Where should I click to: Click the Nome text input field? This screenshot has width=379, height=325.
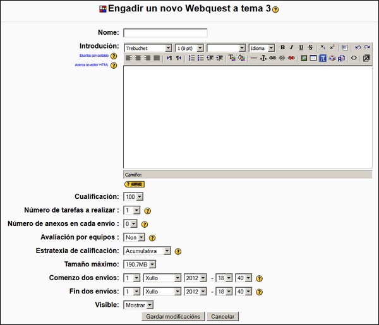pos(165,33)
